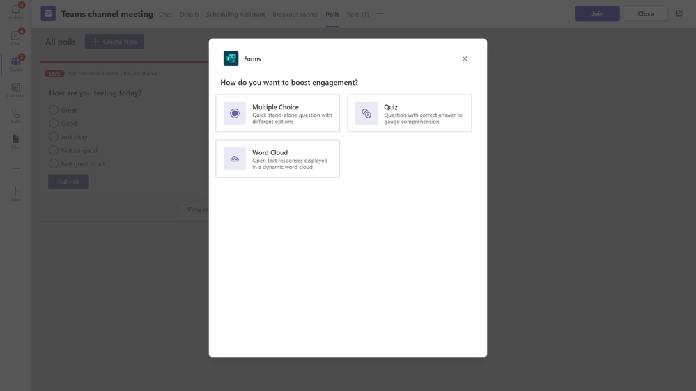The height and width of the screenshot is (391, 696).
Task: Click the 'All polls' heading
Action: 61,42
